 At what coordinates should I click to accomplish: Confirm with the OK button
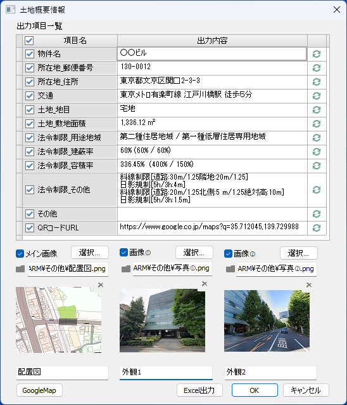point(255,390)
